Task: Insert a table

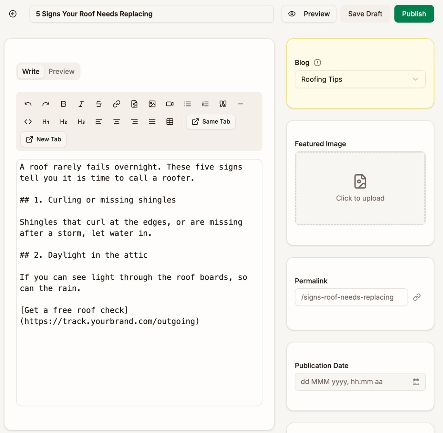Action: pos(170,122)
